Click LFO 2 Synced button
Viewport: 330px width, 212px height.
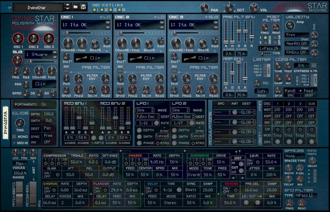click(197, 136)
